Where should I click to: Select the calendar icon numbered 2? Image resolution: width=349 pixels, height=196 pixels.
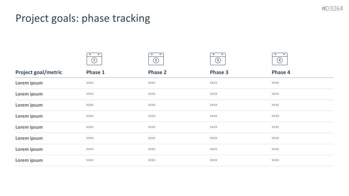tap(156, 59)
